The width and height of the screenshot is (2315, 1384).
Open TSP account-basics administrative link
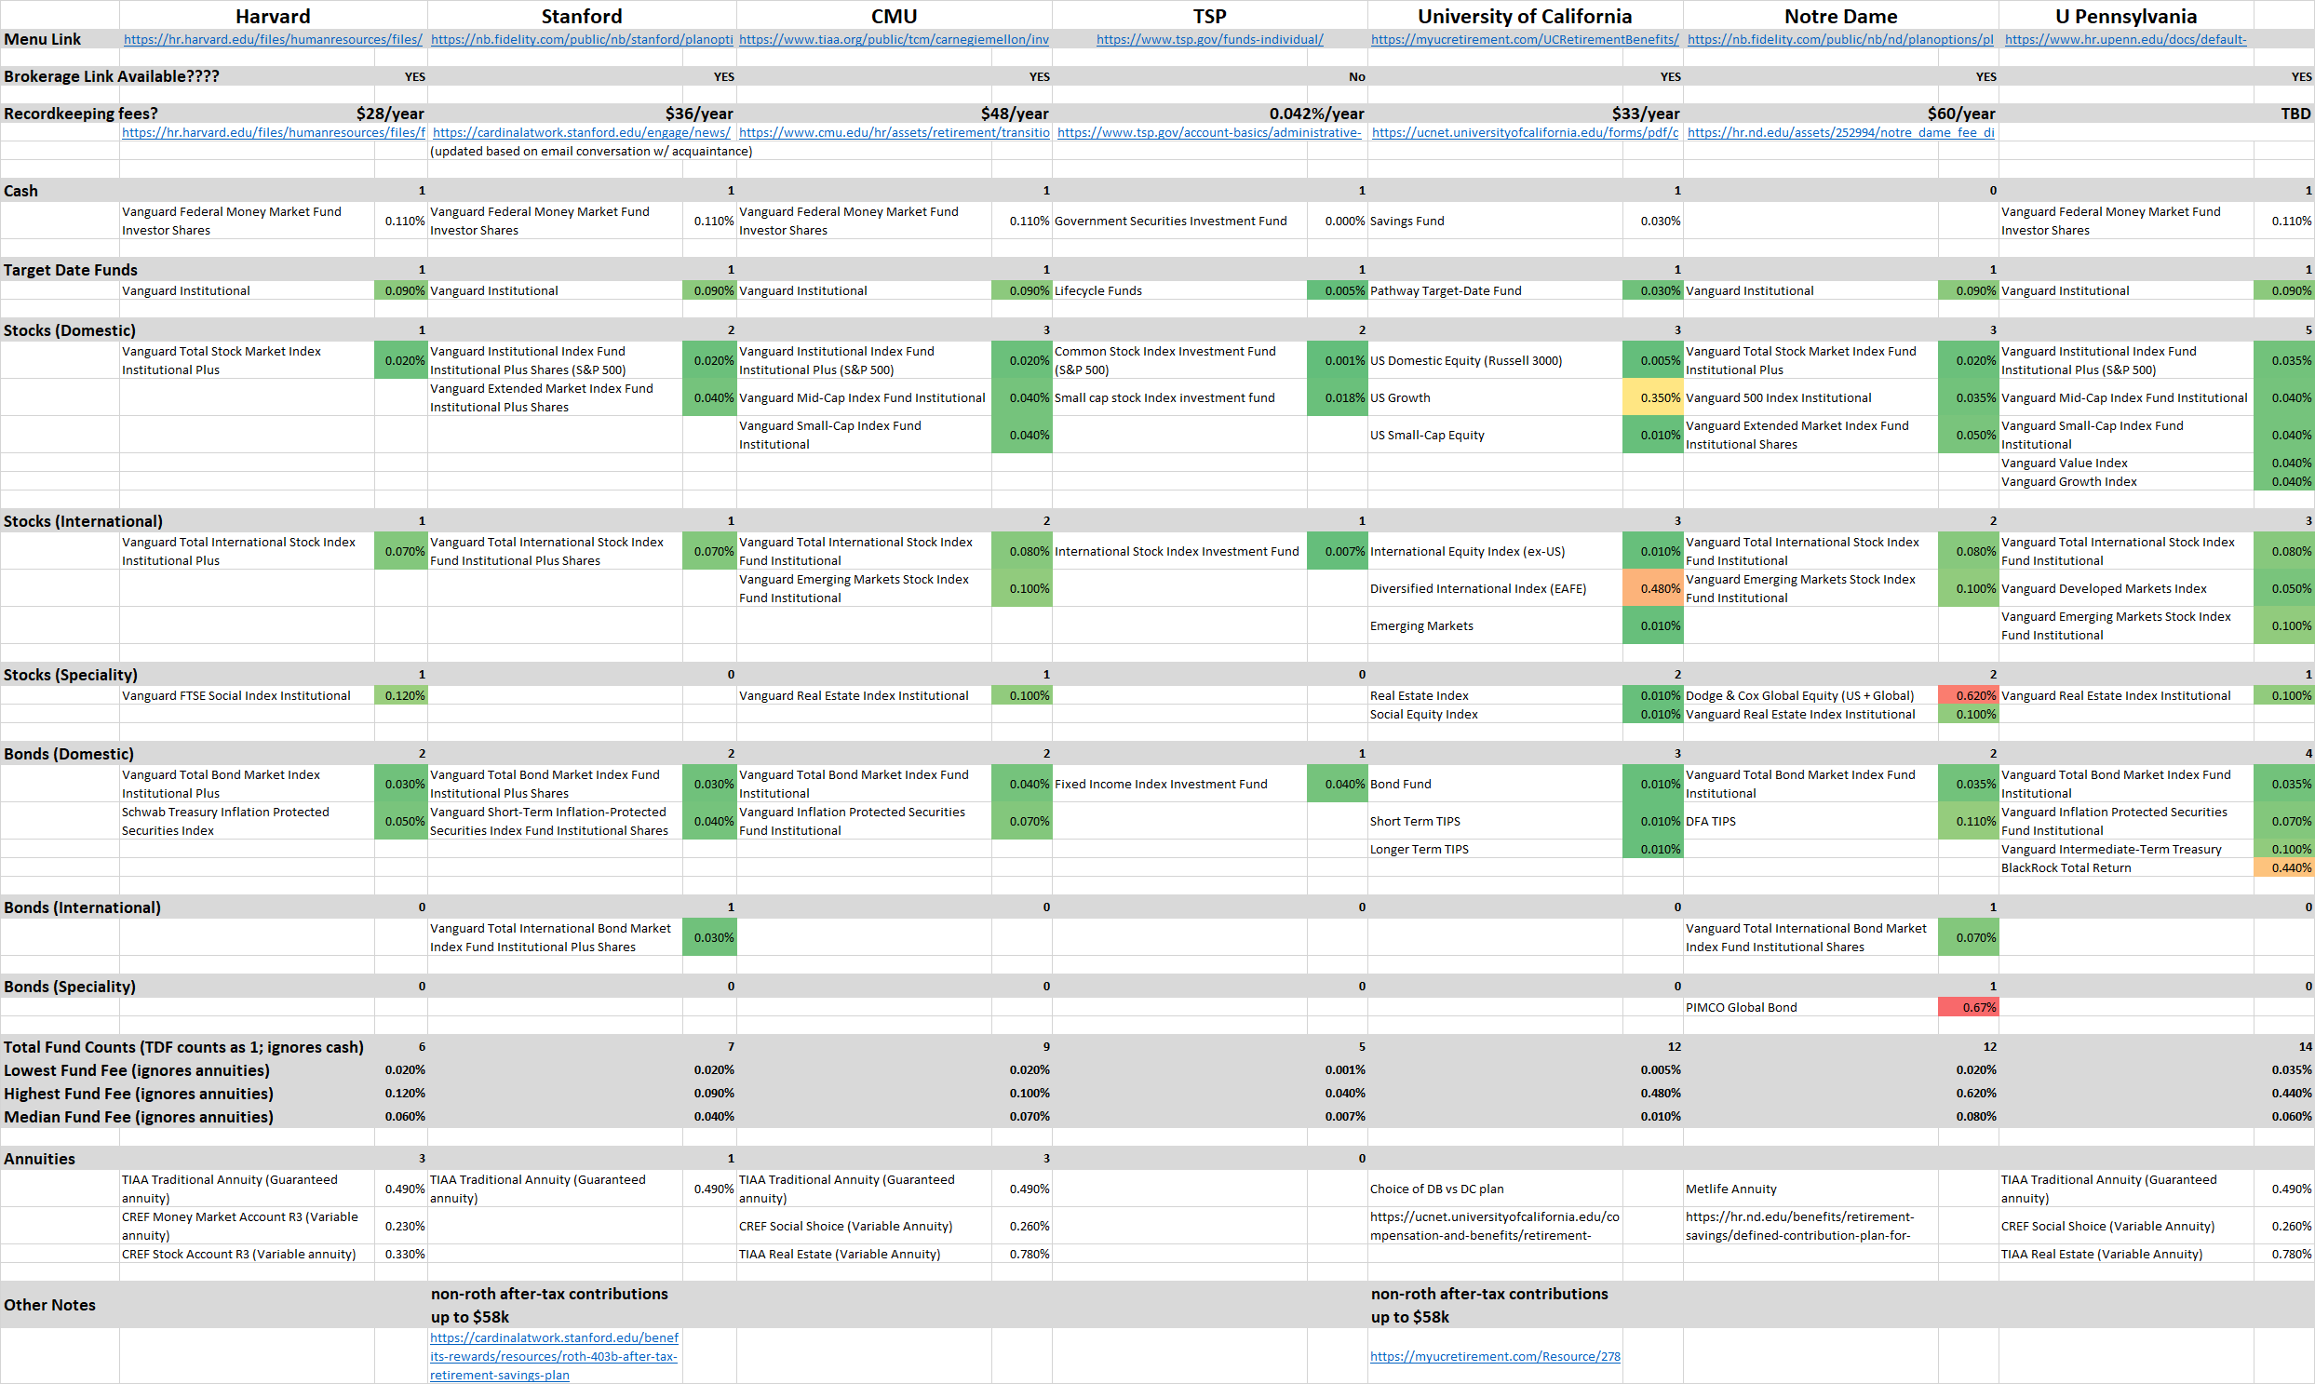tap(1210, 132)
